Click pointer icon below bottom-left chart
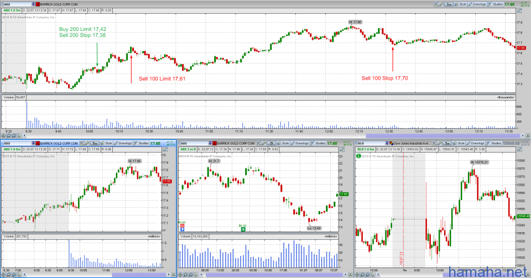Viewport: 531px width, 278px height. 19,275
